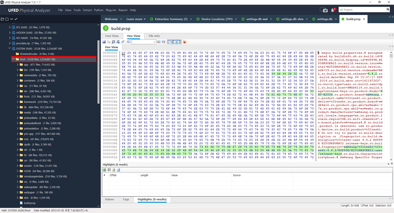Viewport: 394px width, 213px height.
Task: Click the third Highlights toolbar icon
Action: click(x=113, y=170)
